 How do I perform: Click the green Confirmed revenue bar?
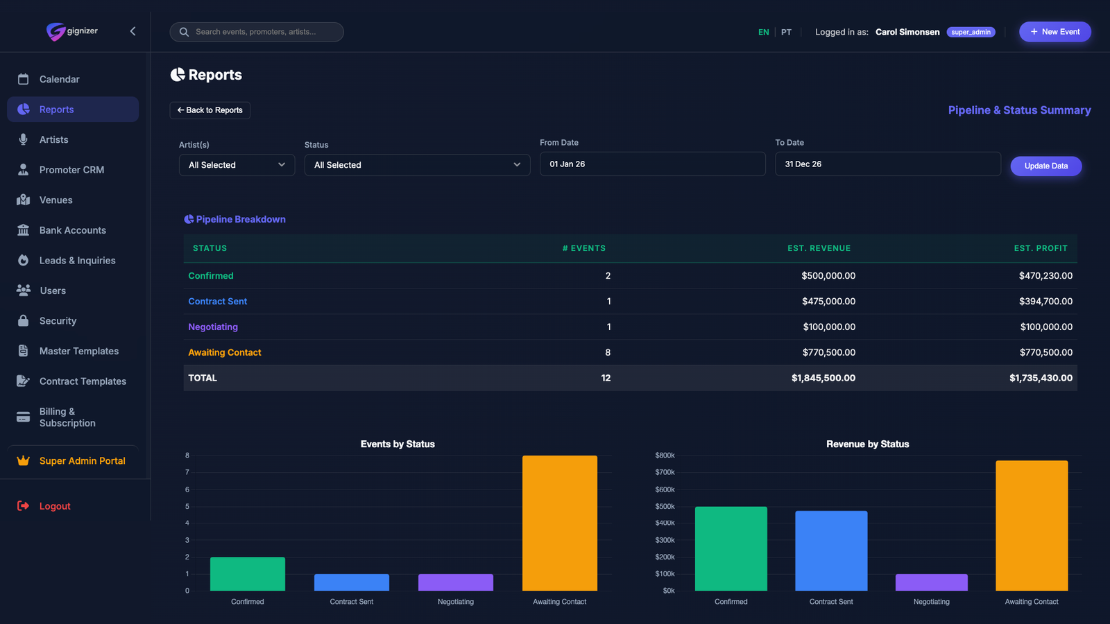pos(731,548)
